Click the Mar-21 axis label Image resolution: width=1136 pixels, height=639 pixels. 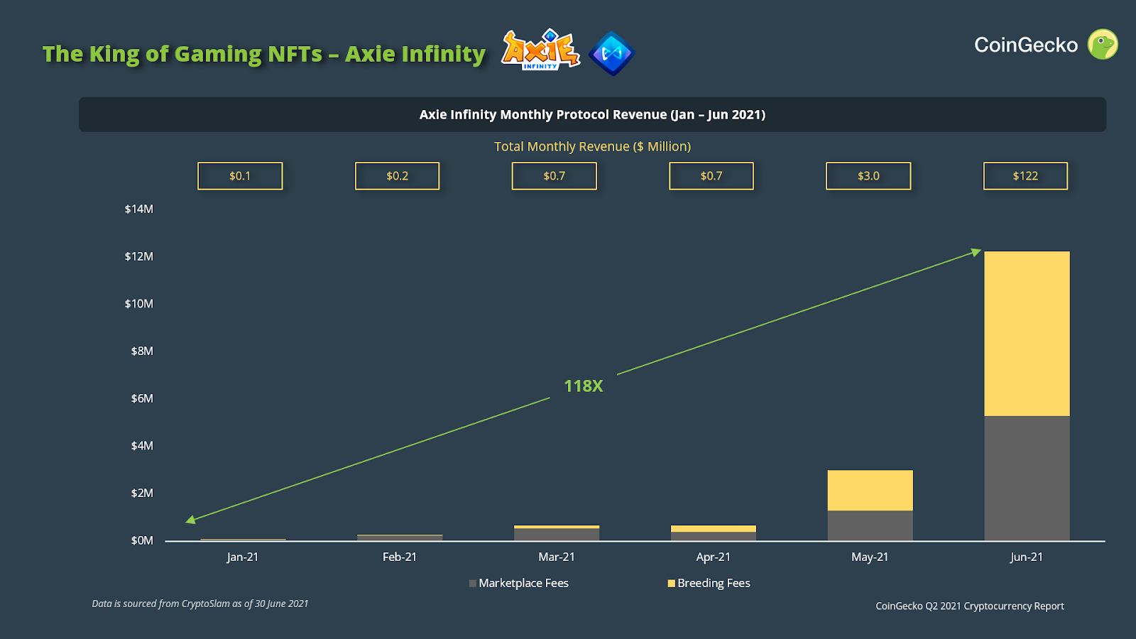557,557
